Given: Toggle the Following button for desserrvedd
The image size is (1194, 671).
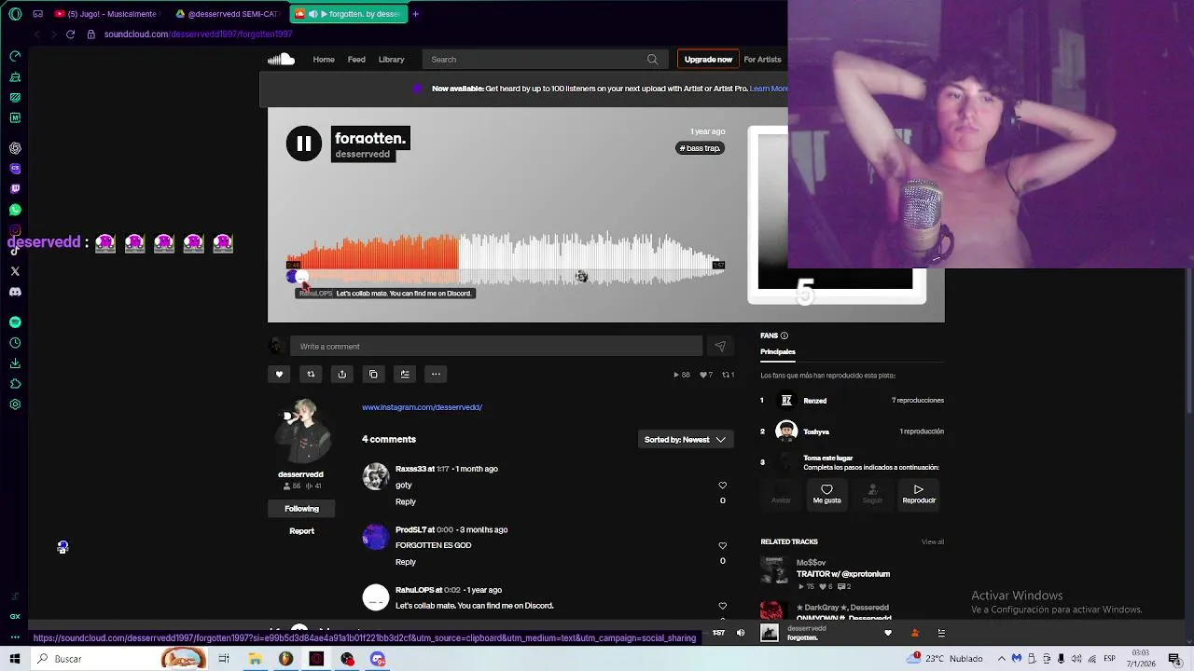Looking at the screenshot, I should click(x=301, y=509).
